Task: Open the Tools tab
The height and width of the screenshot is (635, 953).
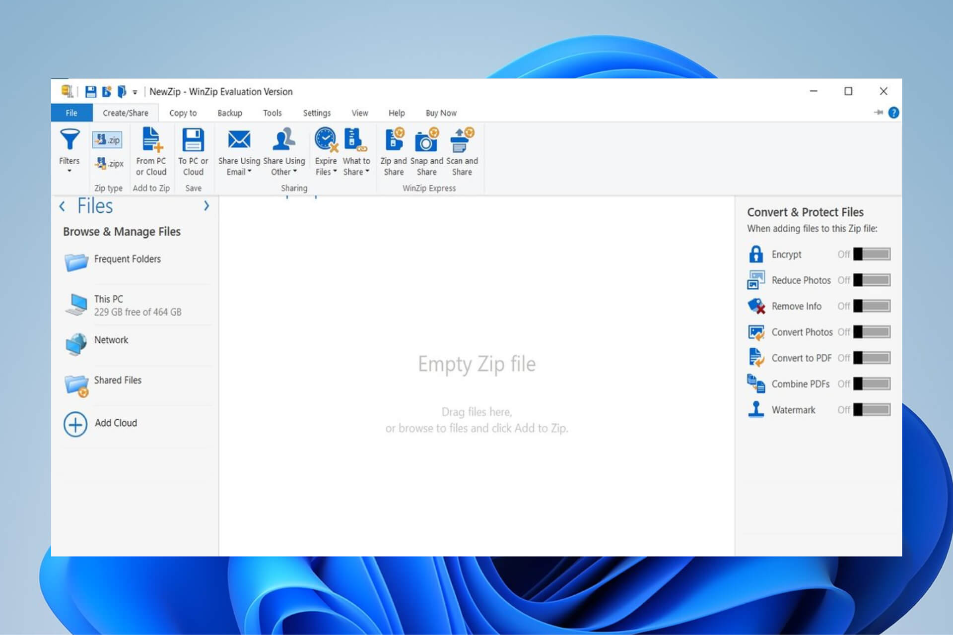Action: click(272, 113)
